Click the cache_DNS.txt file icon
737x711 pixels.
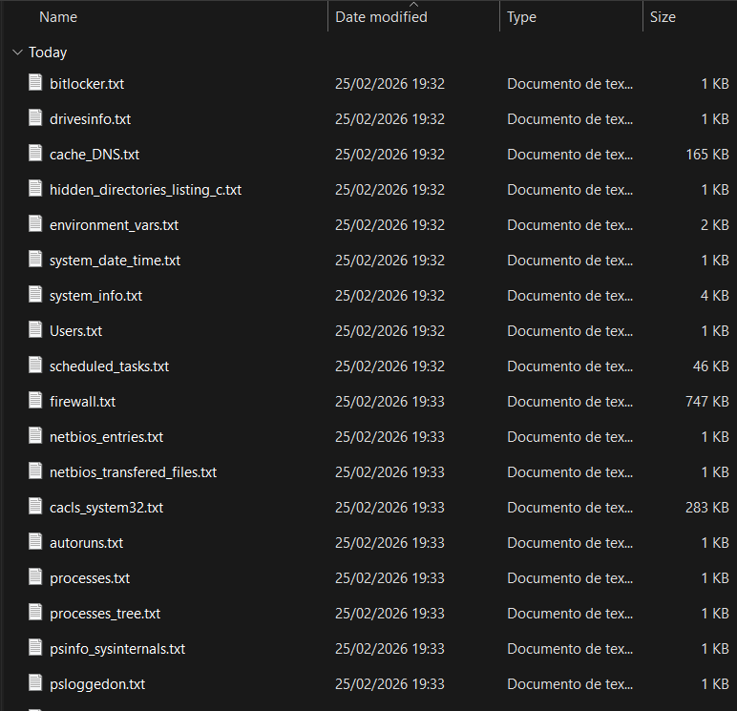[x=35, y=154]
